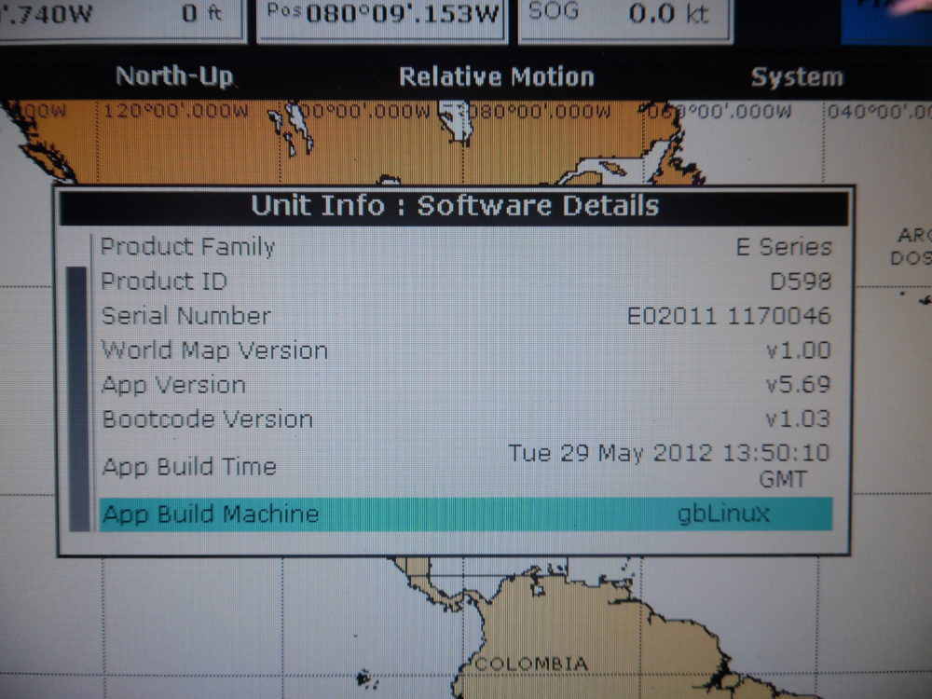Click serial number value E02011 1170046
932x699 pixels.
(729, 316)
